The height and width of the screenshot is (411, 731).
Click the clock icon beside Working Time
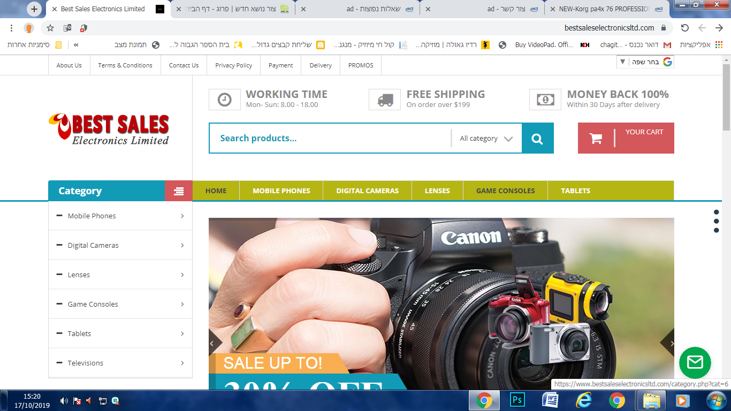click(225, 100)
